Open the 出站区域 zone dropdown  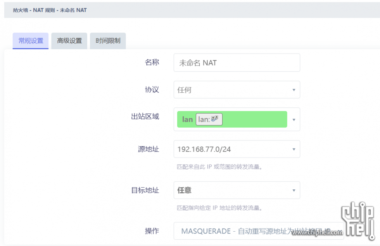(237, 120)
